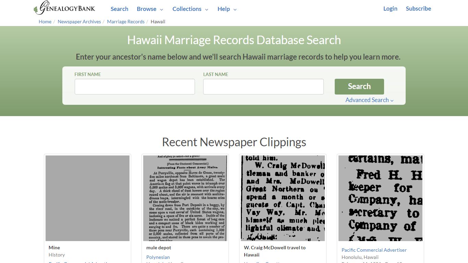Open the W. Craig McDowell clipping image
Viewport: 468px width, 263px height.
(283, 198)
